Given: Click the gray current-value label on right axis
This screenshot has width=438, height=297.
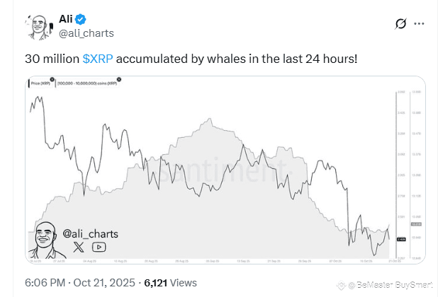Looking at the screenshot, I should click(416, 224).
